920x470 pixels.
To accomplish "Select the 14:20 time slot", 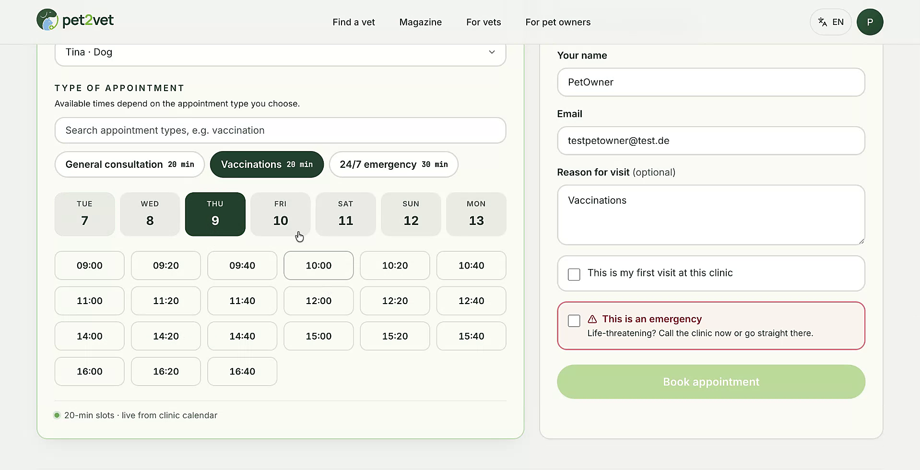I will pos(165,336).
